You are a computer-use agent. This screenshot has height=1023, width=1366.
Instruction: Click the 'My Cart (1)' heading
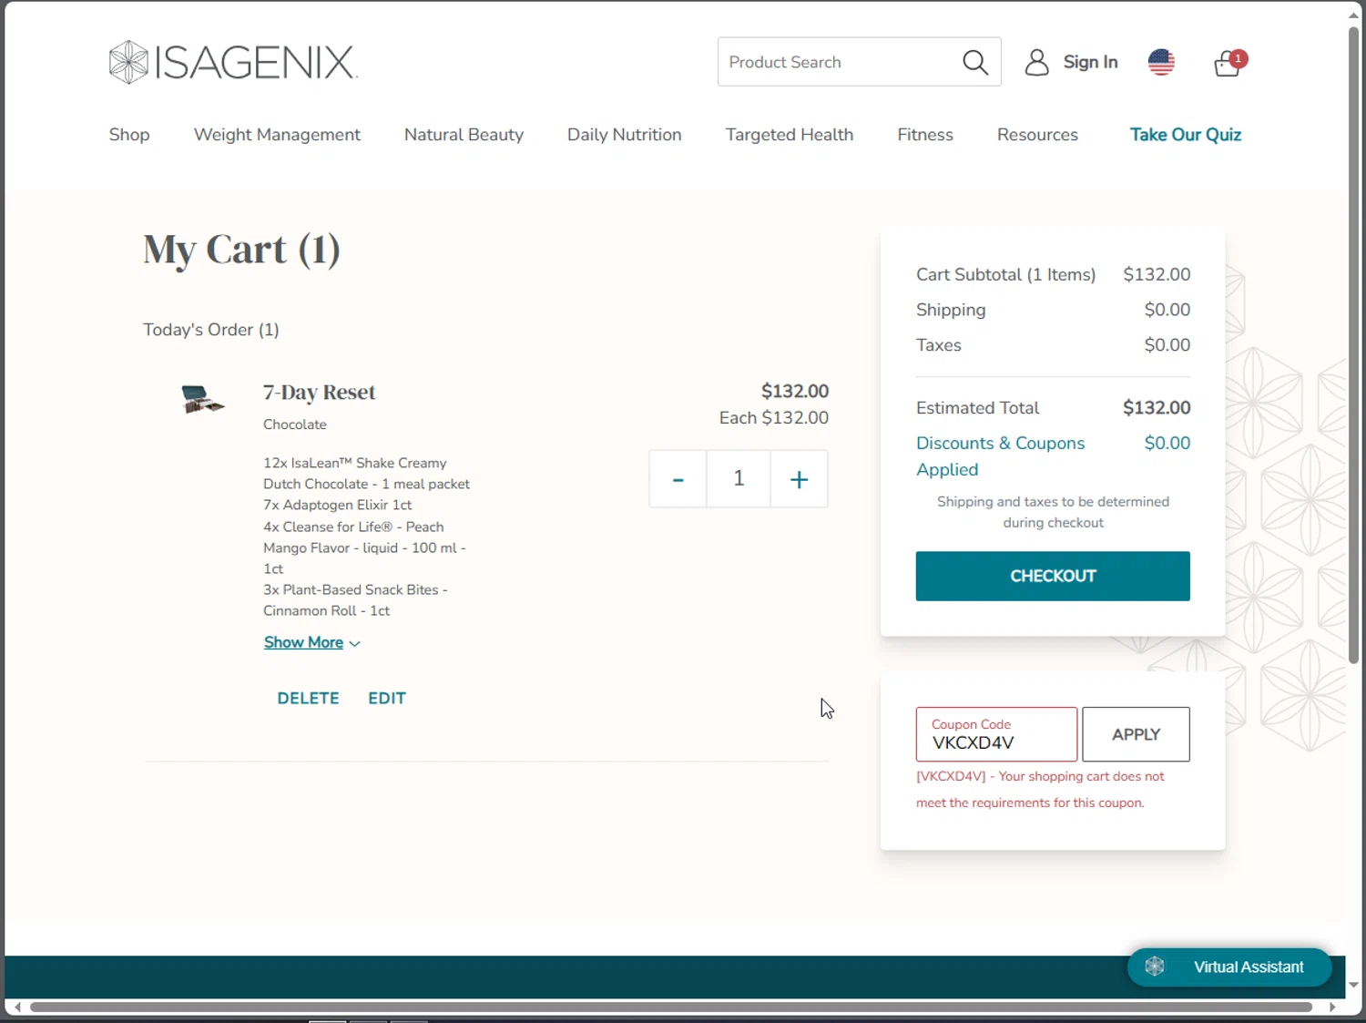coord(241,250)
